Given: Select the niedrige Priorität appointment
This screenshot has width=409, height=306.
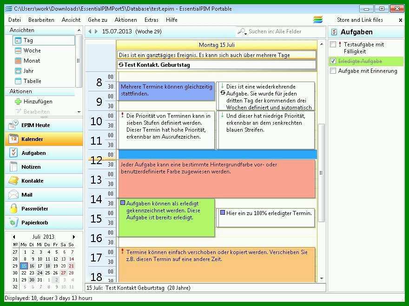Looking at the screenshot, I should (x=265, y=130).
